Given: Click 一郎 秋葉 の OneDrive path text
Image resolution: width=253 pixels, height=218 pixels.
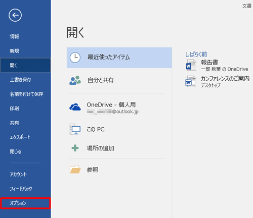Looking at the screenshot, I should click(x=225, y=69).
